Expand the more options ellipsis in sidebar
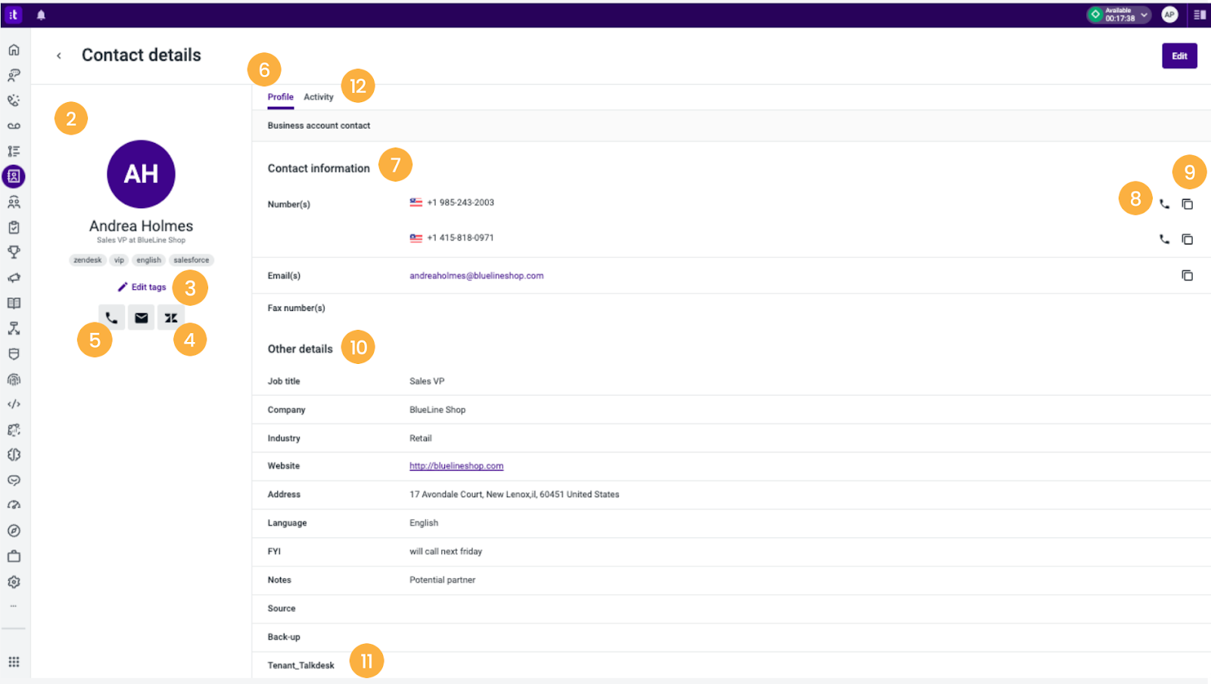The height and width of the screenshot is (684, 1211). point(14,606)
